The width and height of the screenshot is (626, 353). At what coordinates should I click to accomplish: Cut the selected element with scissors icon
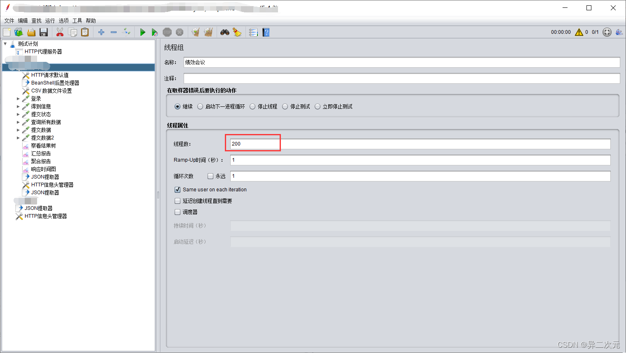[x=60, y=32]
